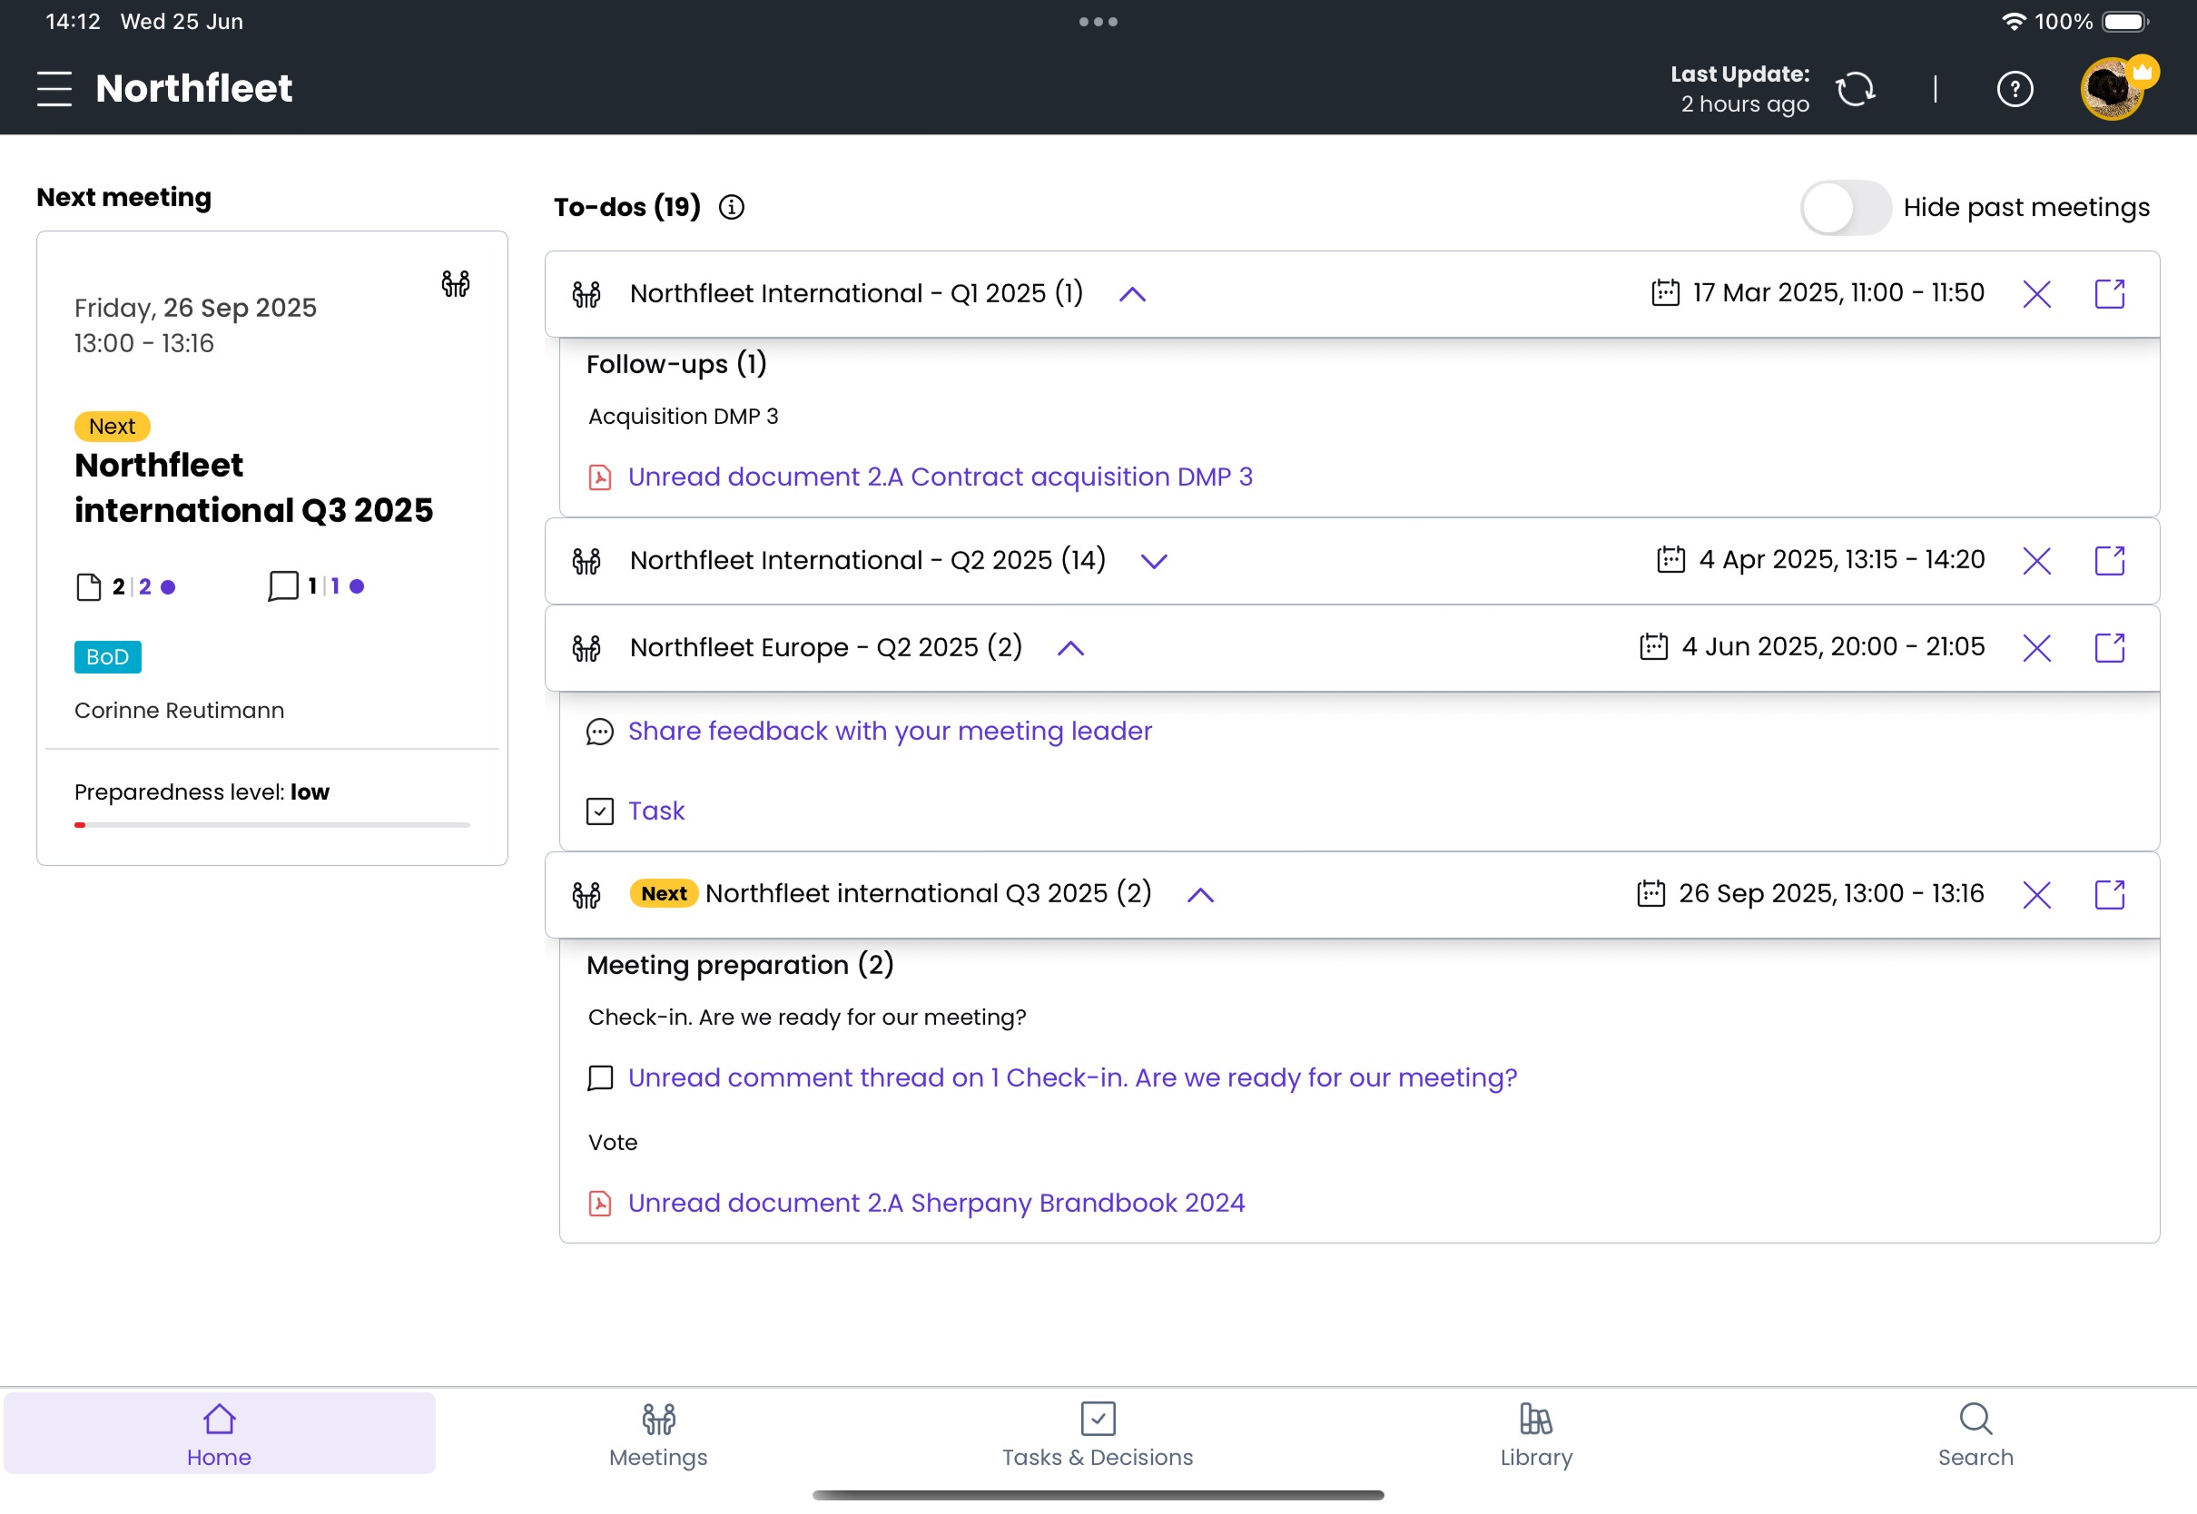Click meeting icon of International Q2 2025 row
This screenshot has height=1514, width=2197.
tap(586, 561)
